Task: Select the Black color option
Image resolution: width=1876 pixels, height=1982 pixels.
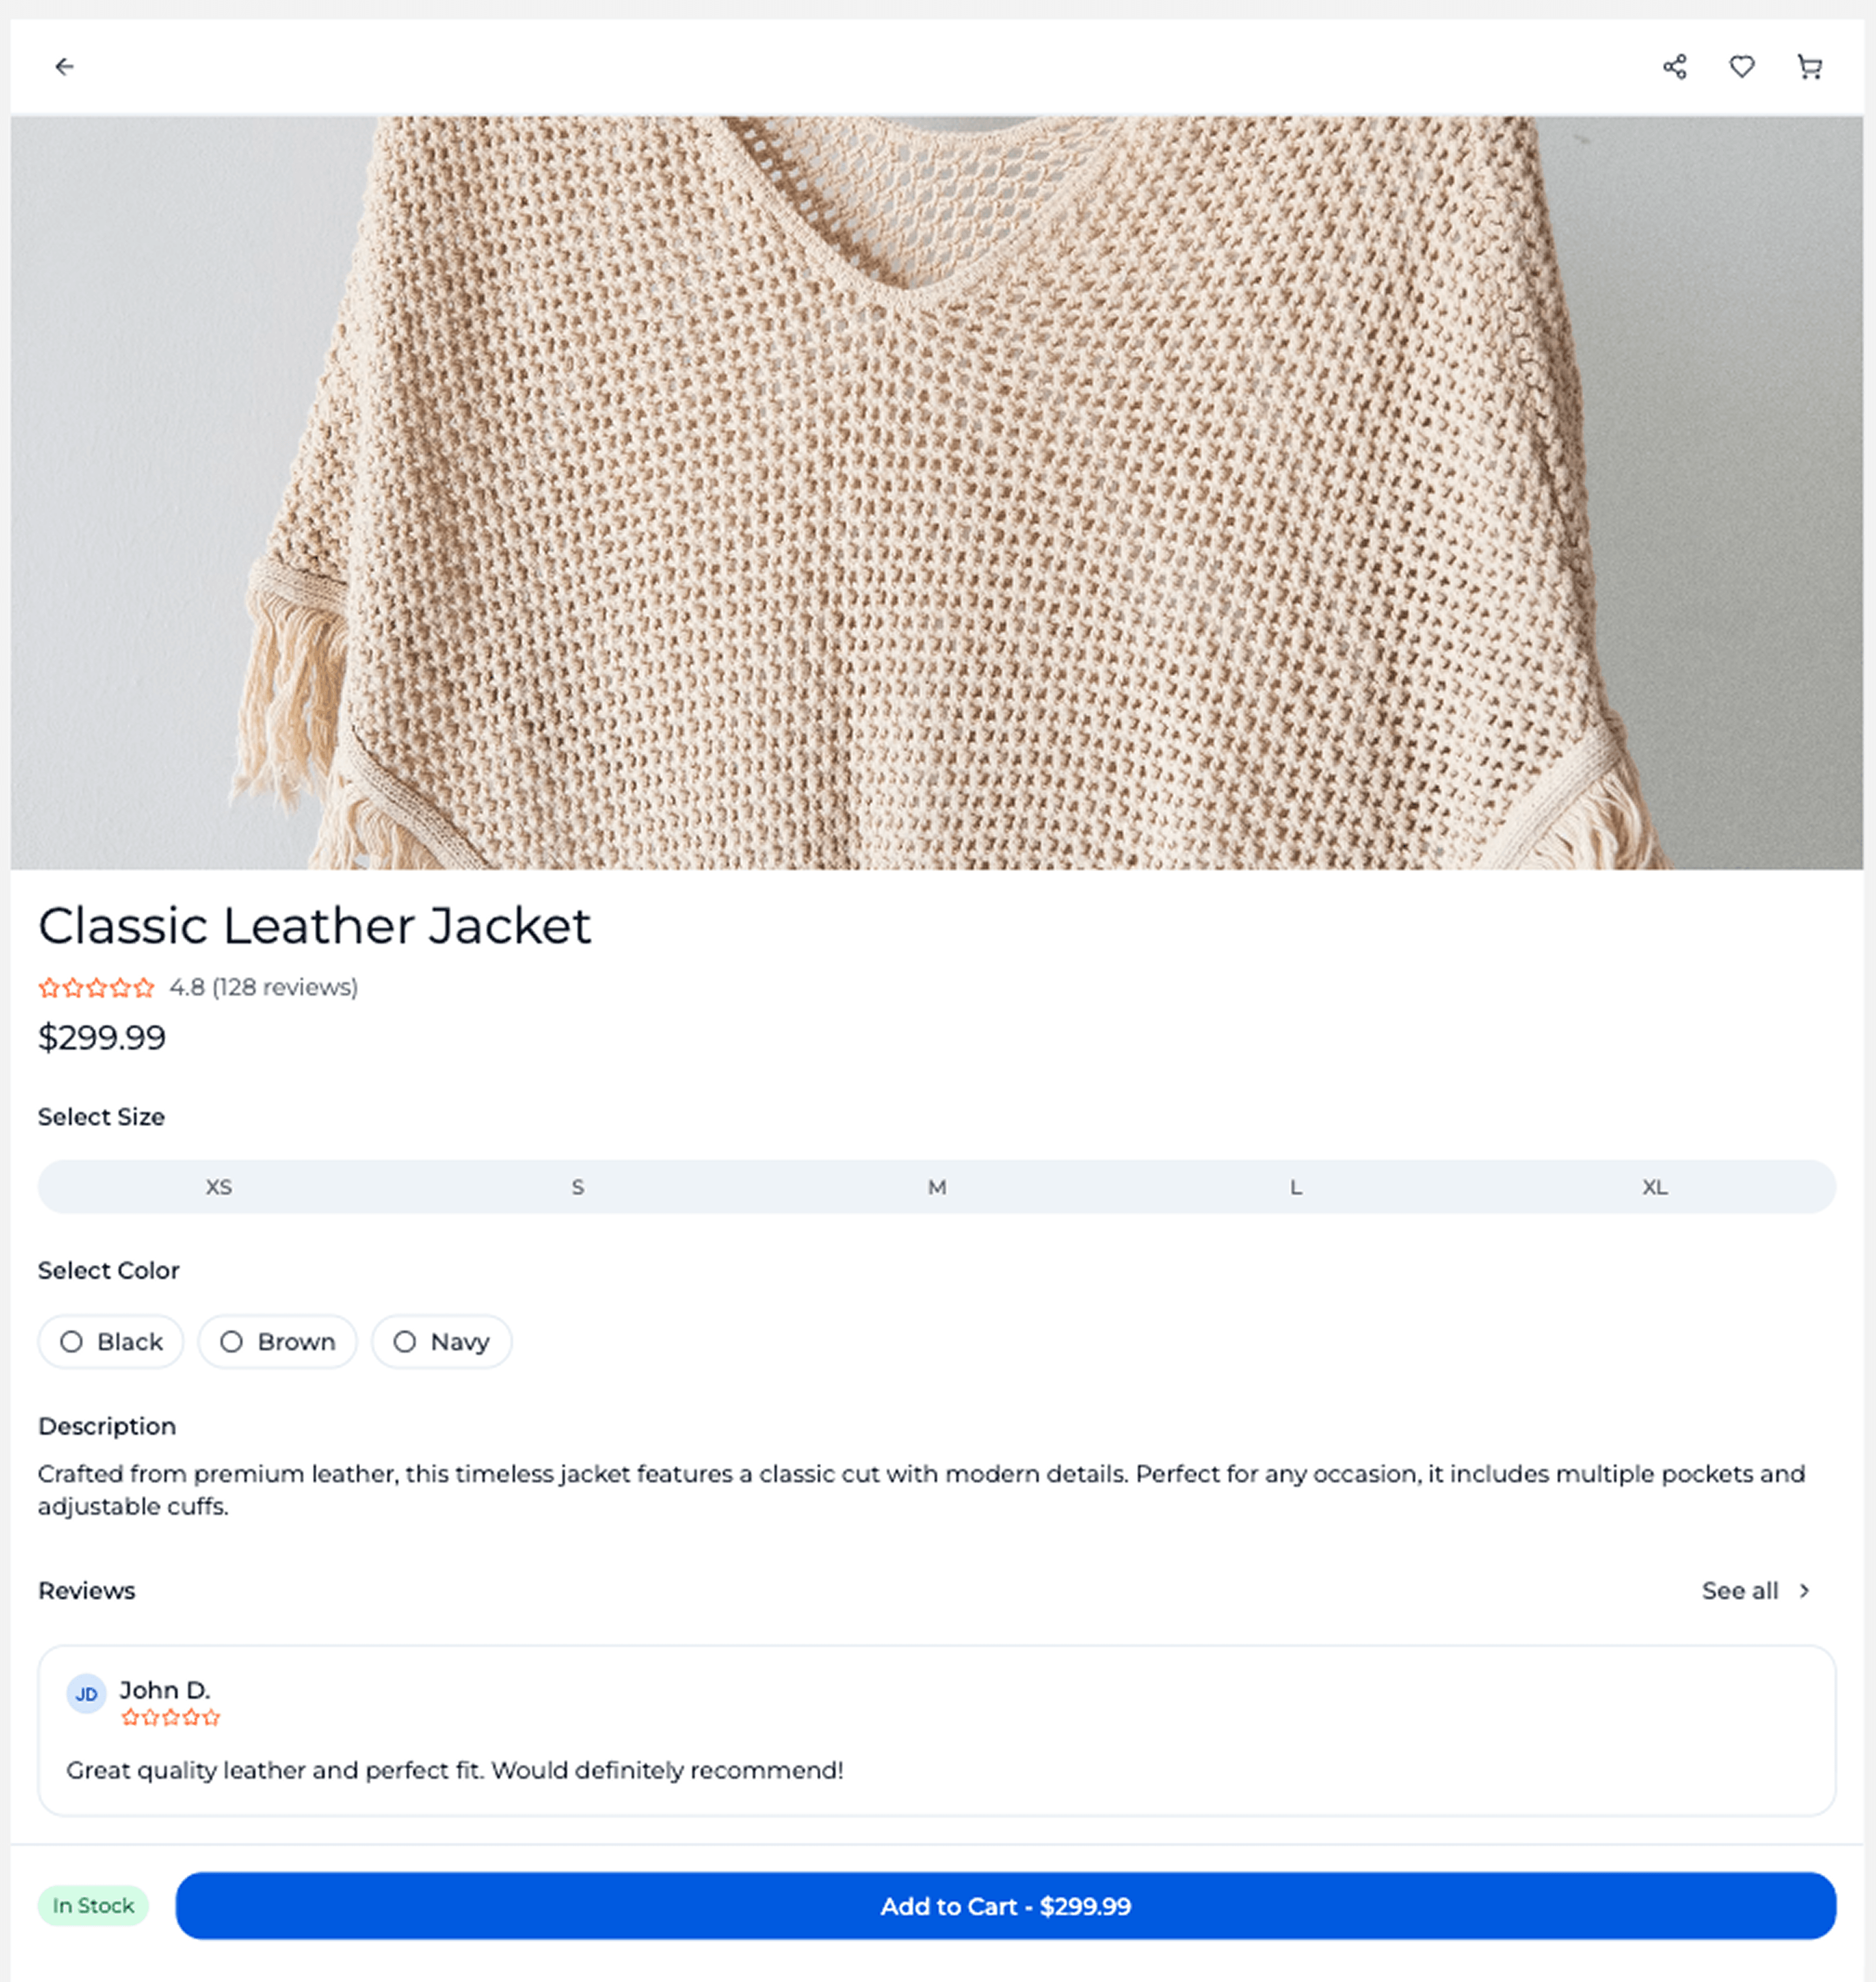Action: click(111, 1342)
